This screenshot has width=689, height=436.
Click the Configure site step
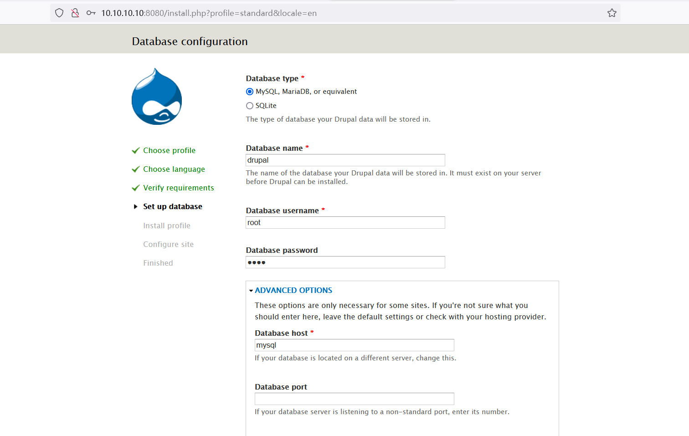click(x=169, y=244)
